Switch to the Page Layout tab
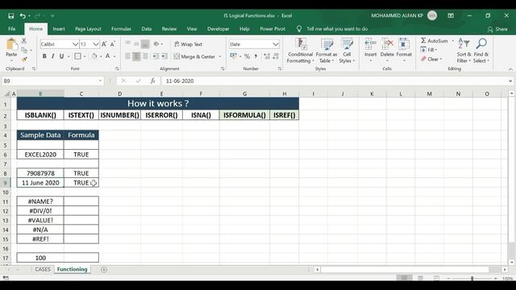Screen dimensions: 516x290 (x=88, y=29)
